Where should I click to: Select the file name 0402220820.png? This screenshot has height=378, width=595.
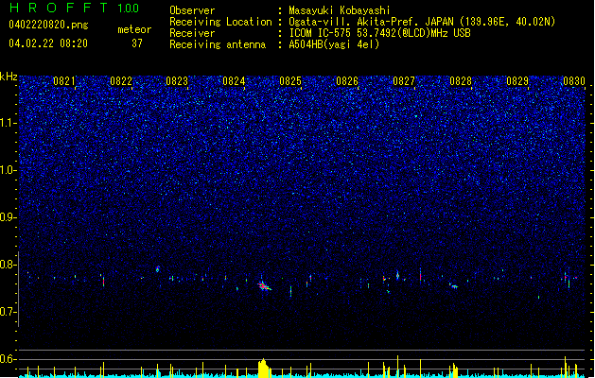pos(48,25)
